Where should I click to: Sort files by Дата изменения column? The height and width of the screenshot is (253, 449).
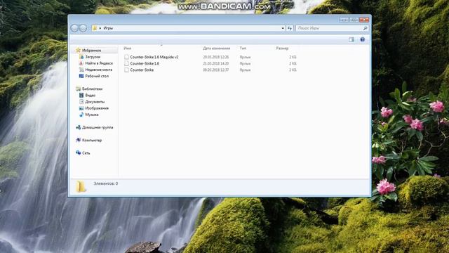click(x=217, y=48)
